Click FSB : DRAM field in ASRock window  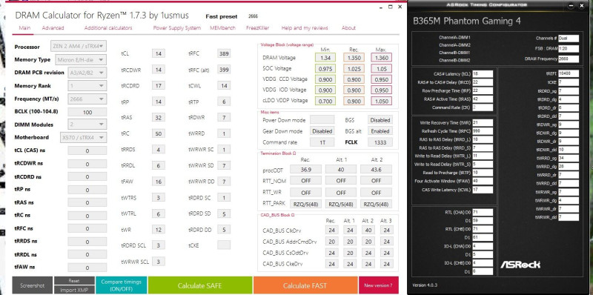569,49
